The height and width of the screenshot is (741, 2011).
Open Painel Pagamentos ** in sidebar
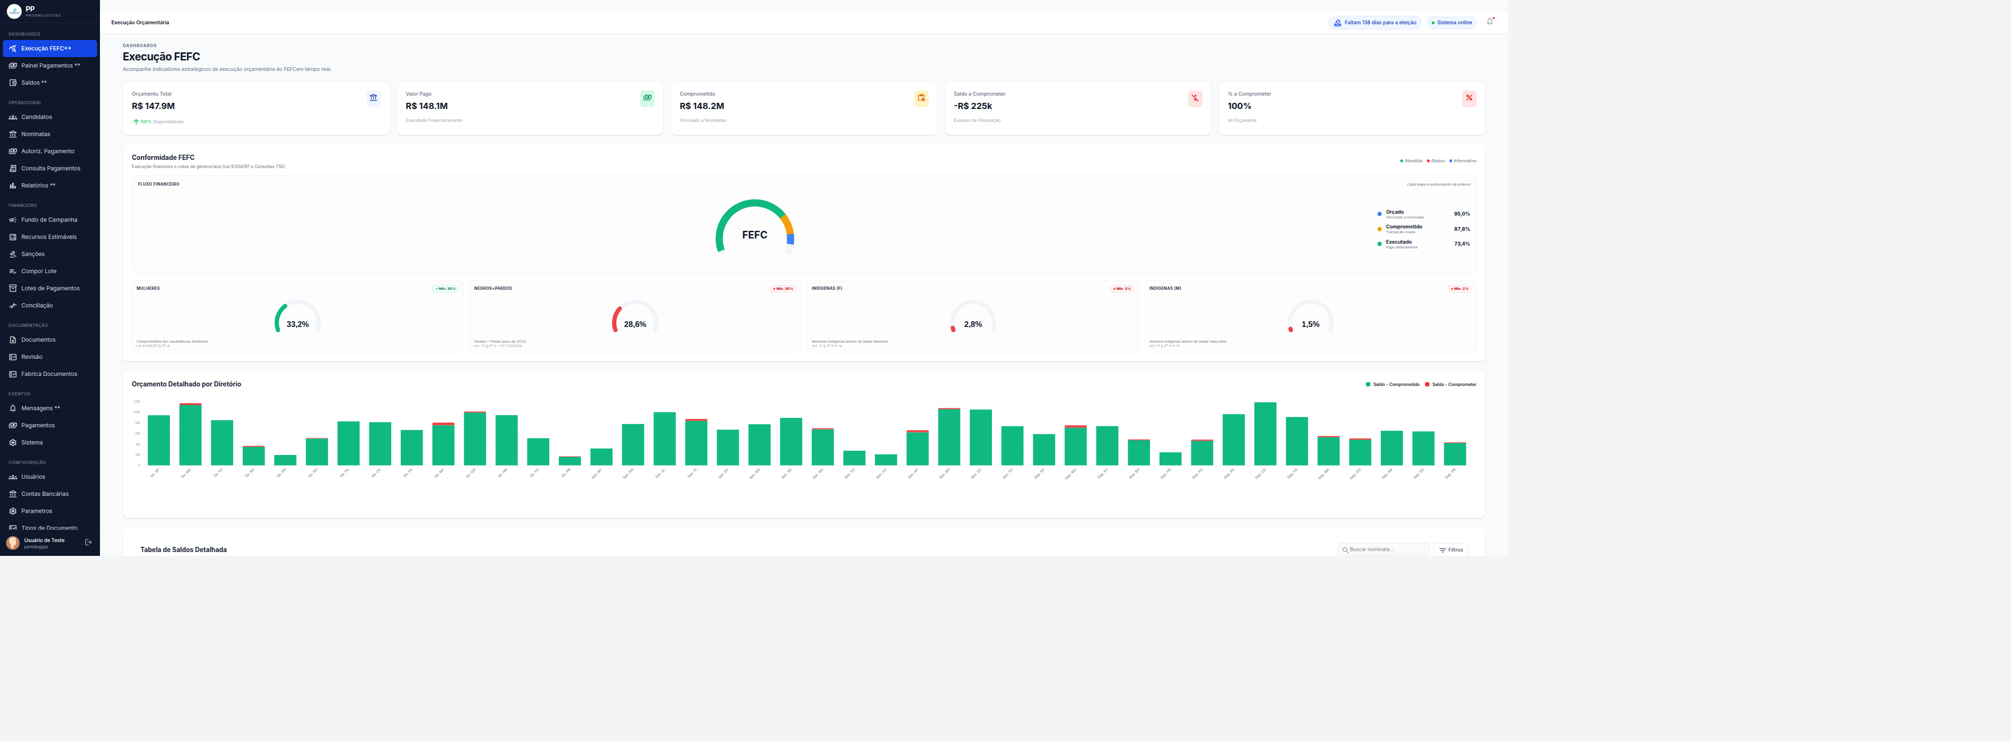pos(49,66)
